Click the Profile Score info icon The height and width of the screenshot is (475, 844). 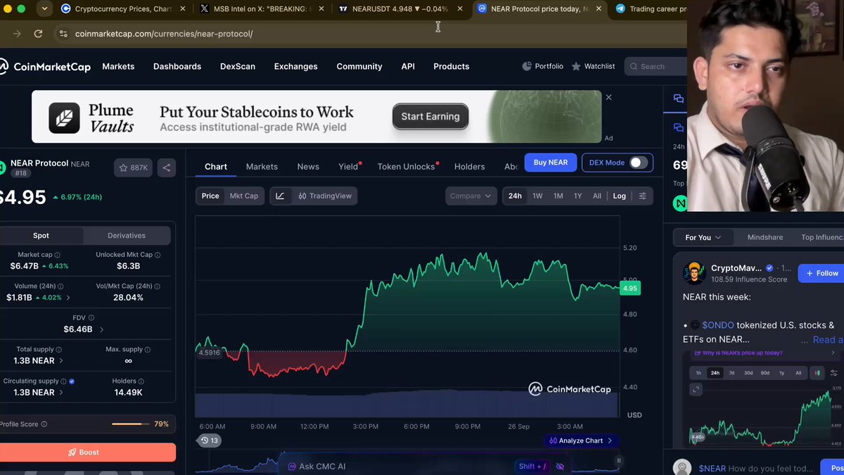[44, 424]
